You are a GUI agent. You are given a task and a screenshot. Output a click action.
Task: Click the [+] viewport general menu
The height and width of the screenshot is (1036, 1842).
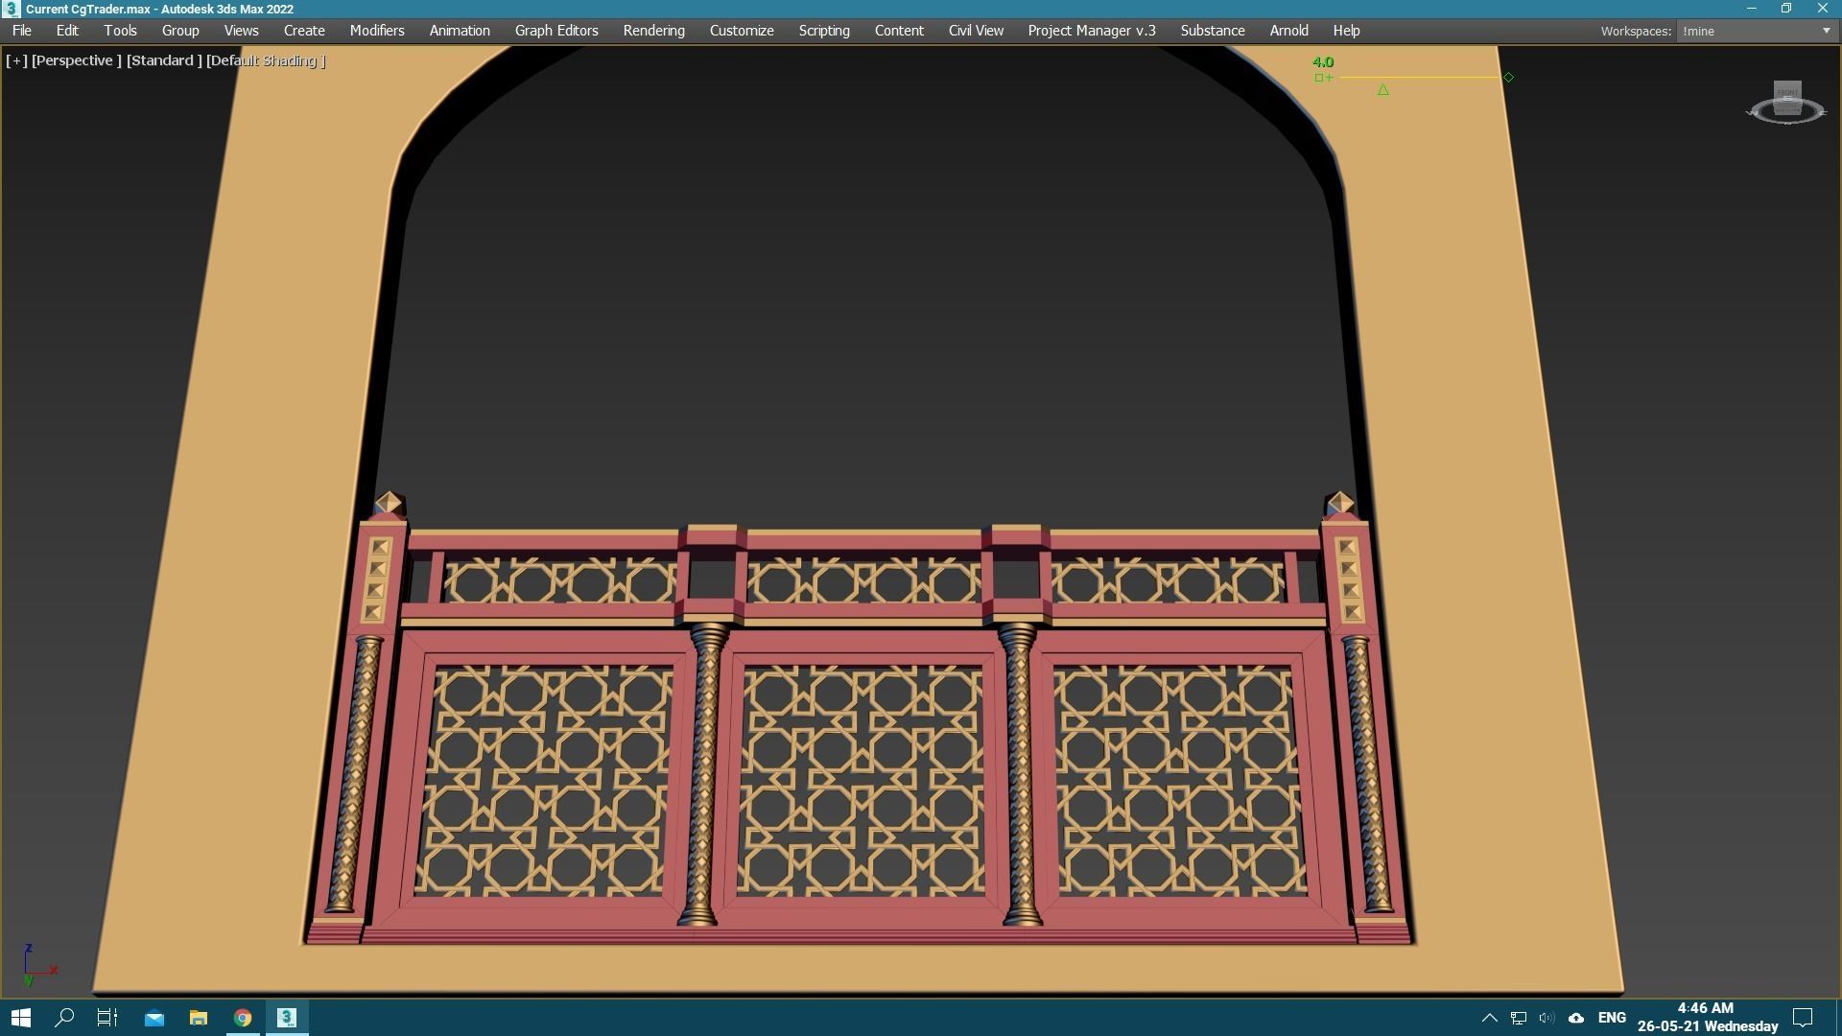[x=15, y=60]
